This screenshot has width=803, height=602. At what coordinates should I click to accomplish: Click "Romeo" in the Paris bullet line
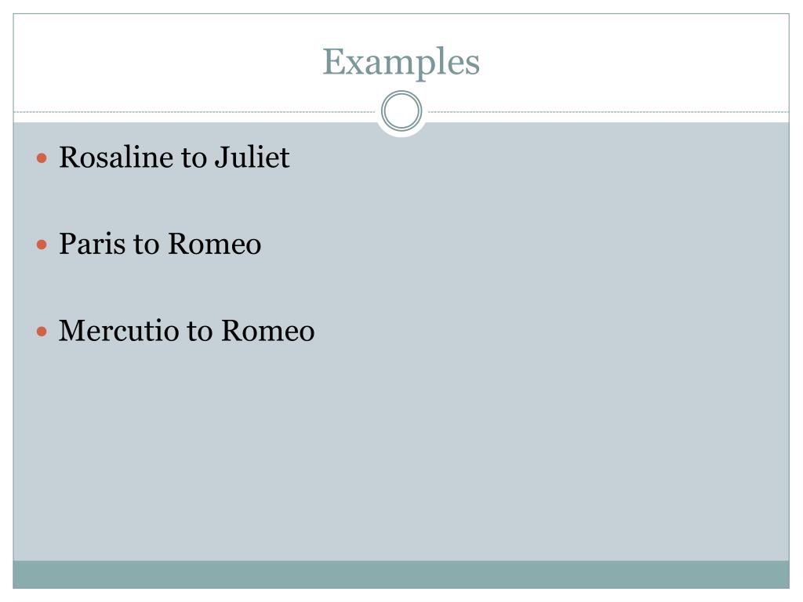click(215, 244)
